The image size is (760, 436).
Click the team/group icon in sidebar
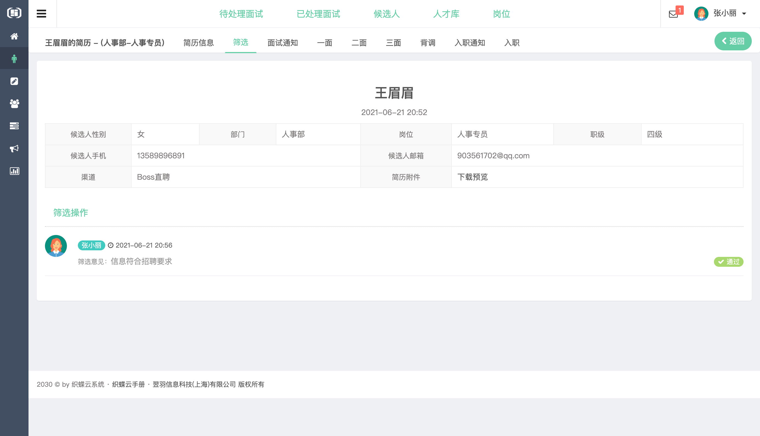click(14, 103)
